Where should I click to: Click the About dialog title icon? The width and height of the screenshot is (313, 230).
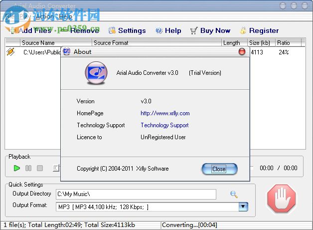pos(67,51)
